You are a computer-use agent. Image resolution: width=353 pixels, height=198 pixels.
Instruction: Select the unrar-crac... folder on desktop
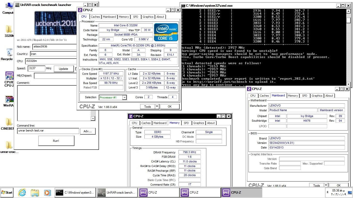9,147
